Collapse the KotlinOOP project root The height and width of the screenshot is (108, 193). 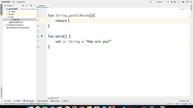5,9
